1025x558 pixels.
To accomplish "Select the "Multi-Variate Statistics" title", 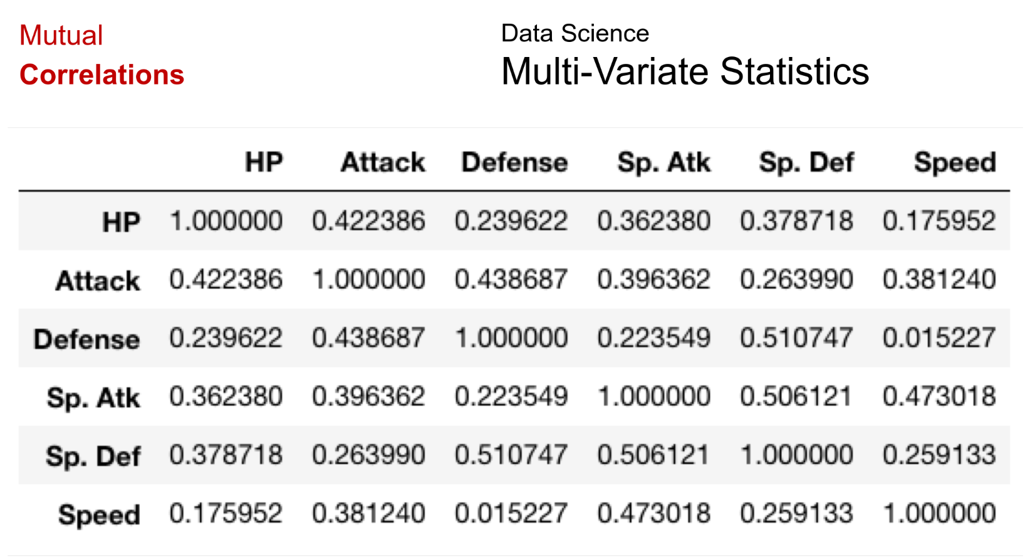I will coord(685,71).
